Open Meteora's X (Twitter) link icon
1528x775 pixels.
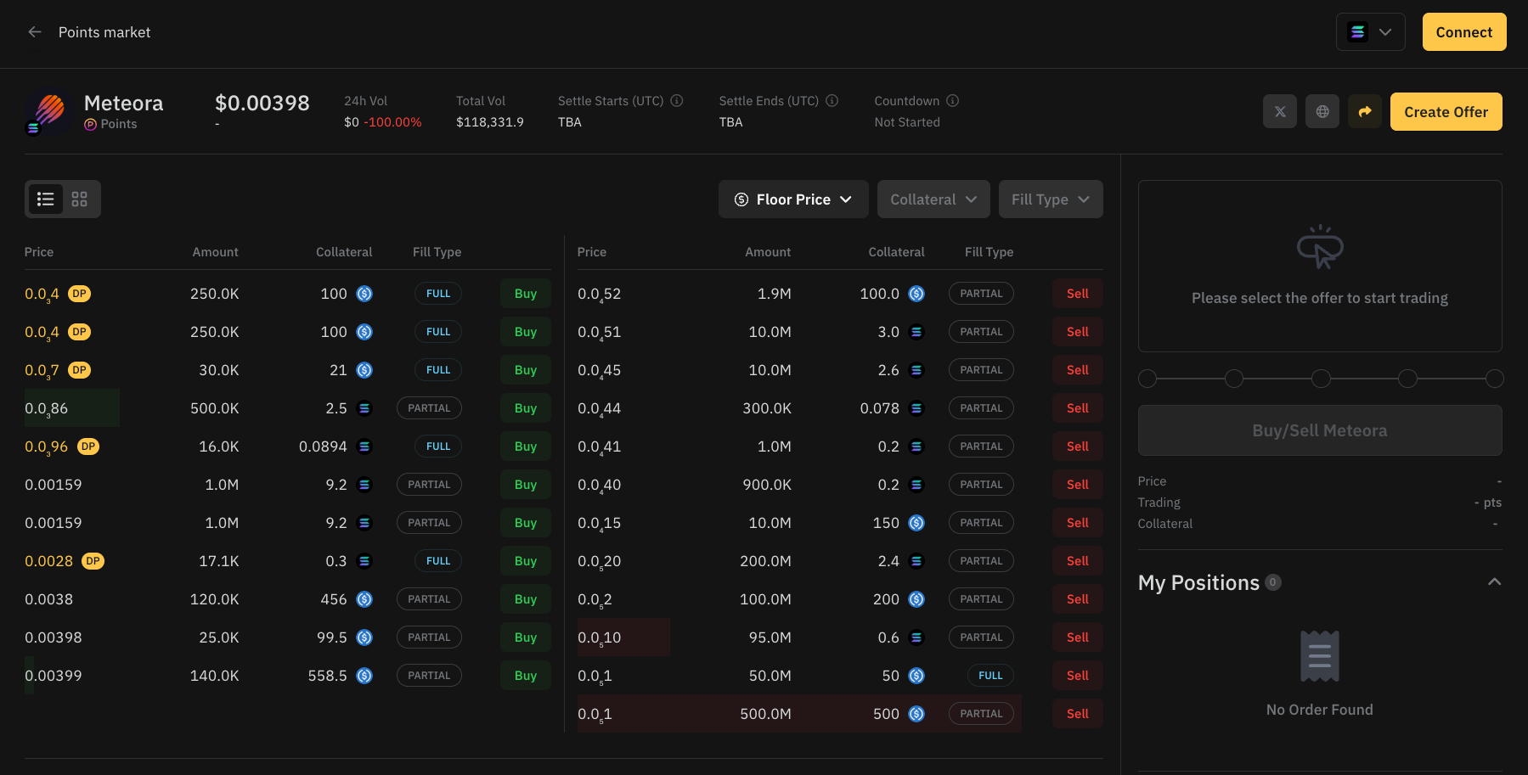tap(1279, 112)
